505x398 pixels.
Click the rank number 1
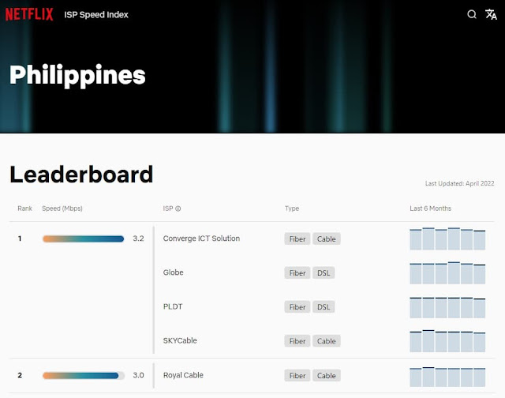click(x=20, y=238)
